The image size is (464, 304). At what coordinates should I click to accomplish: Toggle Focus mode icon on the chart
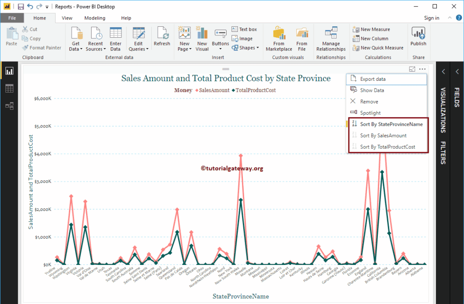point(412,69)
